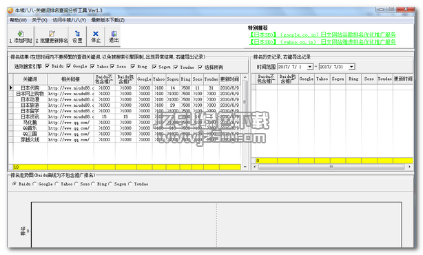This screenshot has width=423, height=255.
Task: Click the Bing column header in history table
Action: click(x=353, y=79)
